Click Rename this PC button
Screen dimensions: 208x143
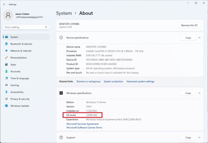click(x=189, y=25)
